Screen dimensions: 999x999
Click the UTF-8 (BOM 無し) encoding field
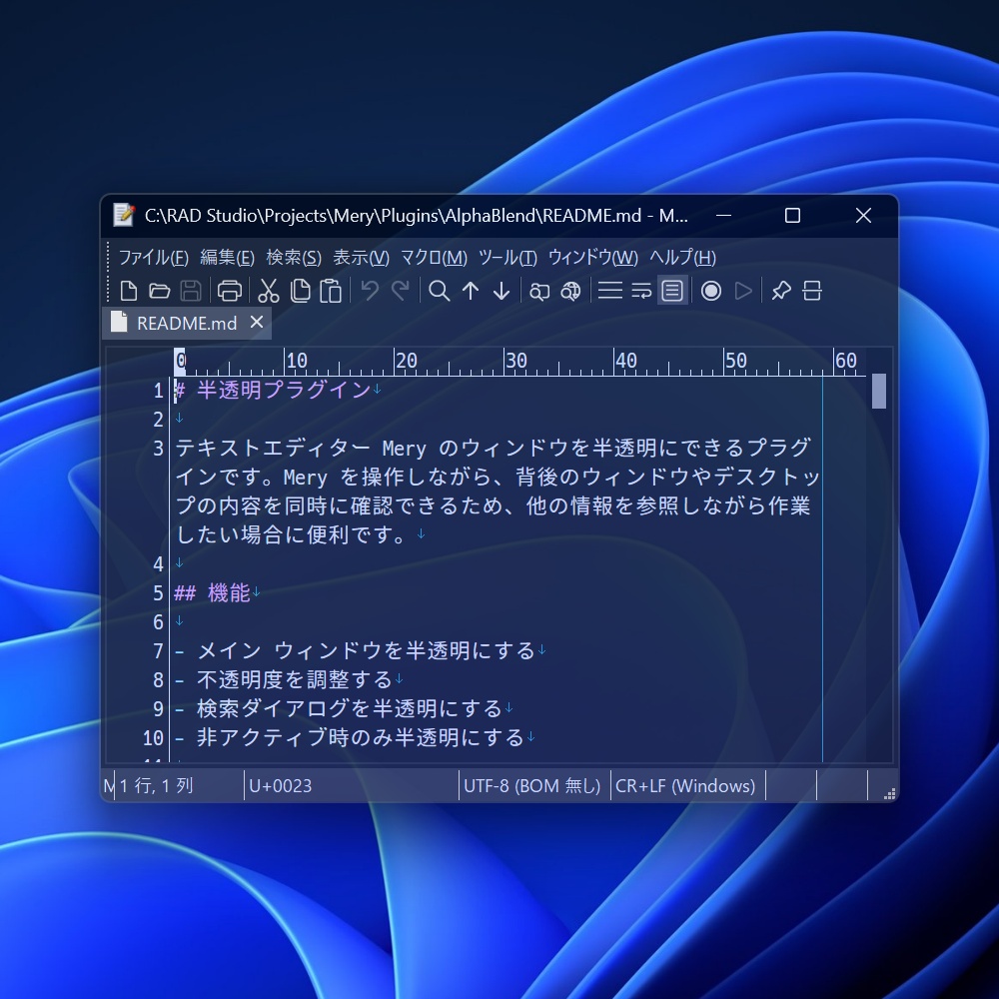534,785
